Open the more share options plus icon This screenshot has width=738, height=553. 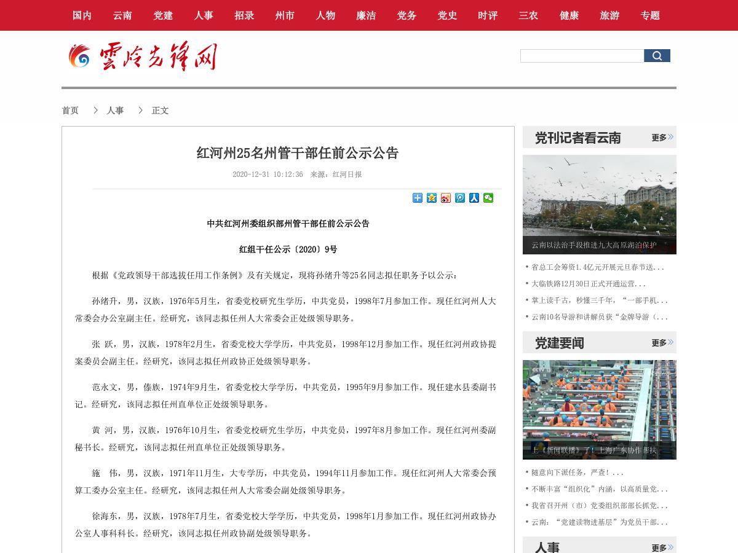[418, 198]
